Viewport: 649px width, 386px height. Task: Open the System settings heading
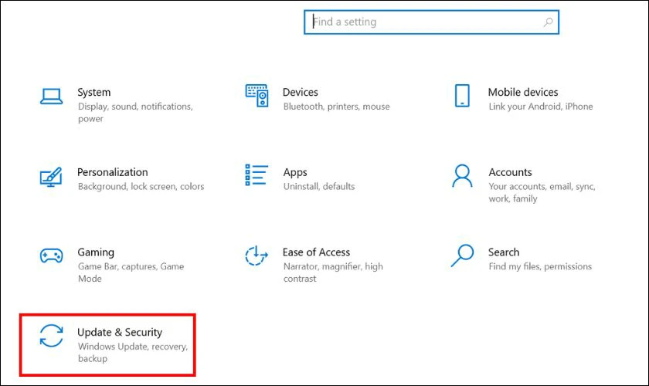tap(93, 93)
